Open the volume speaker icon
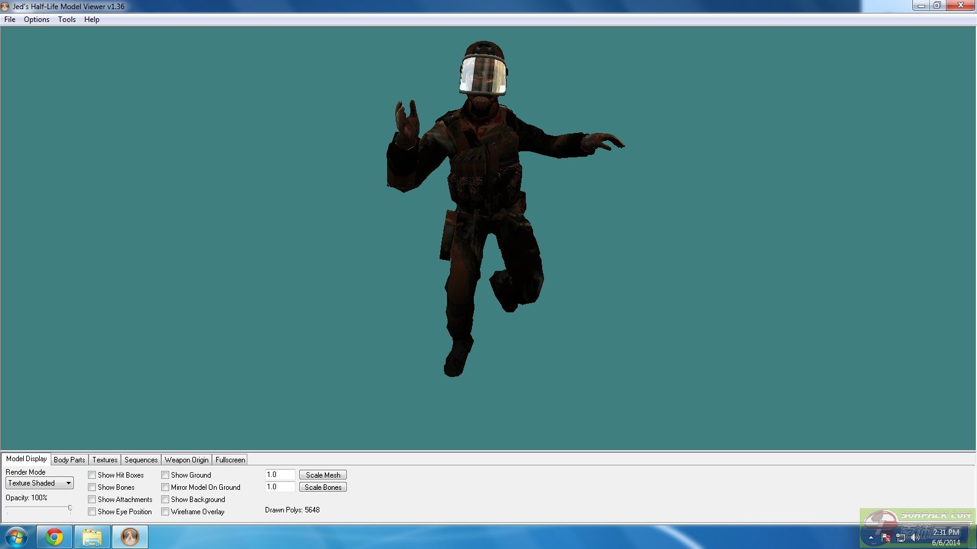 (x=915, y=537)
